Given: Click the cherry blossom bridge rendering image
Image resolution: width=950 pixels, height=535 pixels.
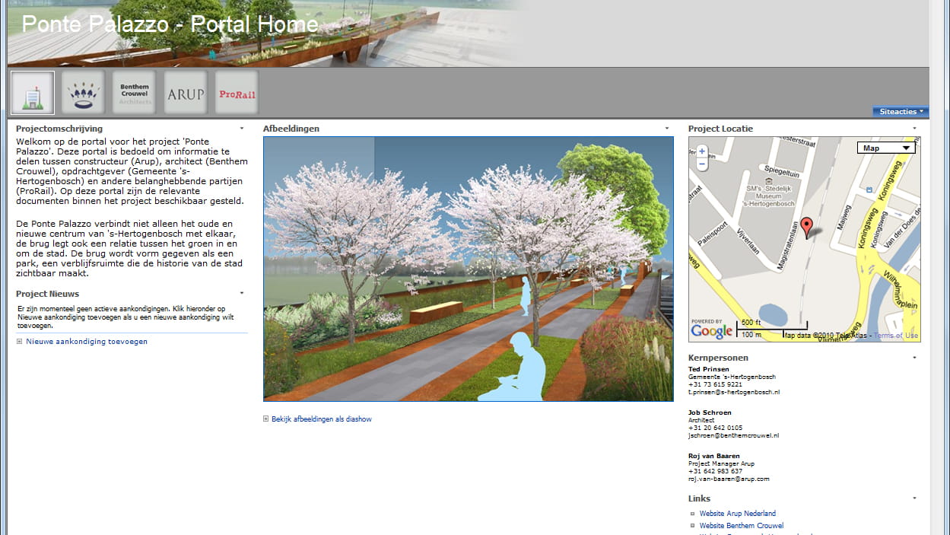Looking at the screenshot, I should coord(468,269).
